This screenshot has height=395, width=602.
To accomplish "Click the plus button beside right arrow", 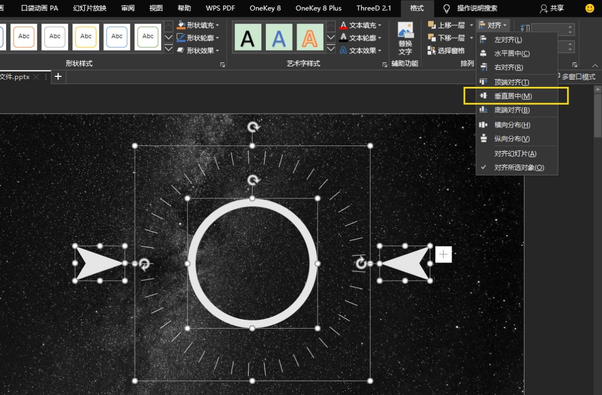I will click(444, 255).
